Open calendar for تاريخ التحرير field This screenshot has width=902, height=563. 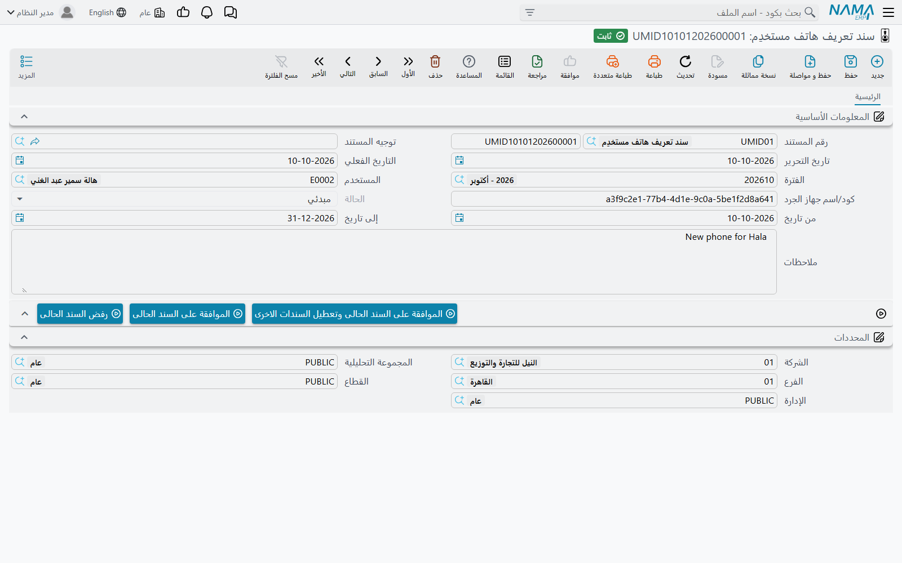click(459, 160)
